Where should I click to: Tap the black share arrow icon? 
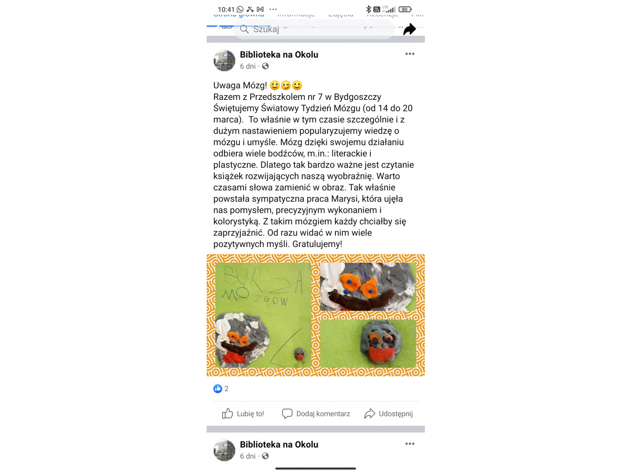410,29
